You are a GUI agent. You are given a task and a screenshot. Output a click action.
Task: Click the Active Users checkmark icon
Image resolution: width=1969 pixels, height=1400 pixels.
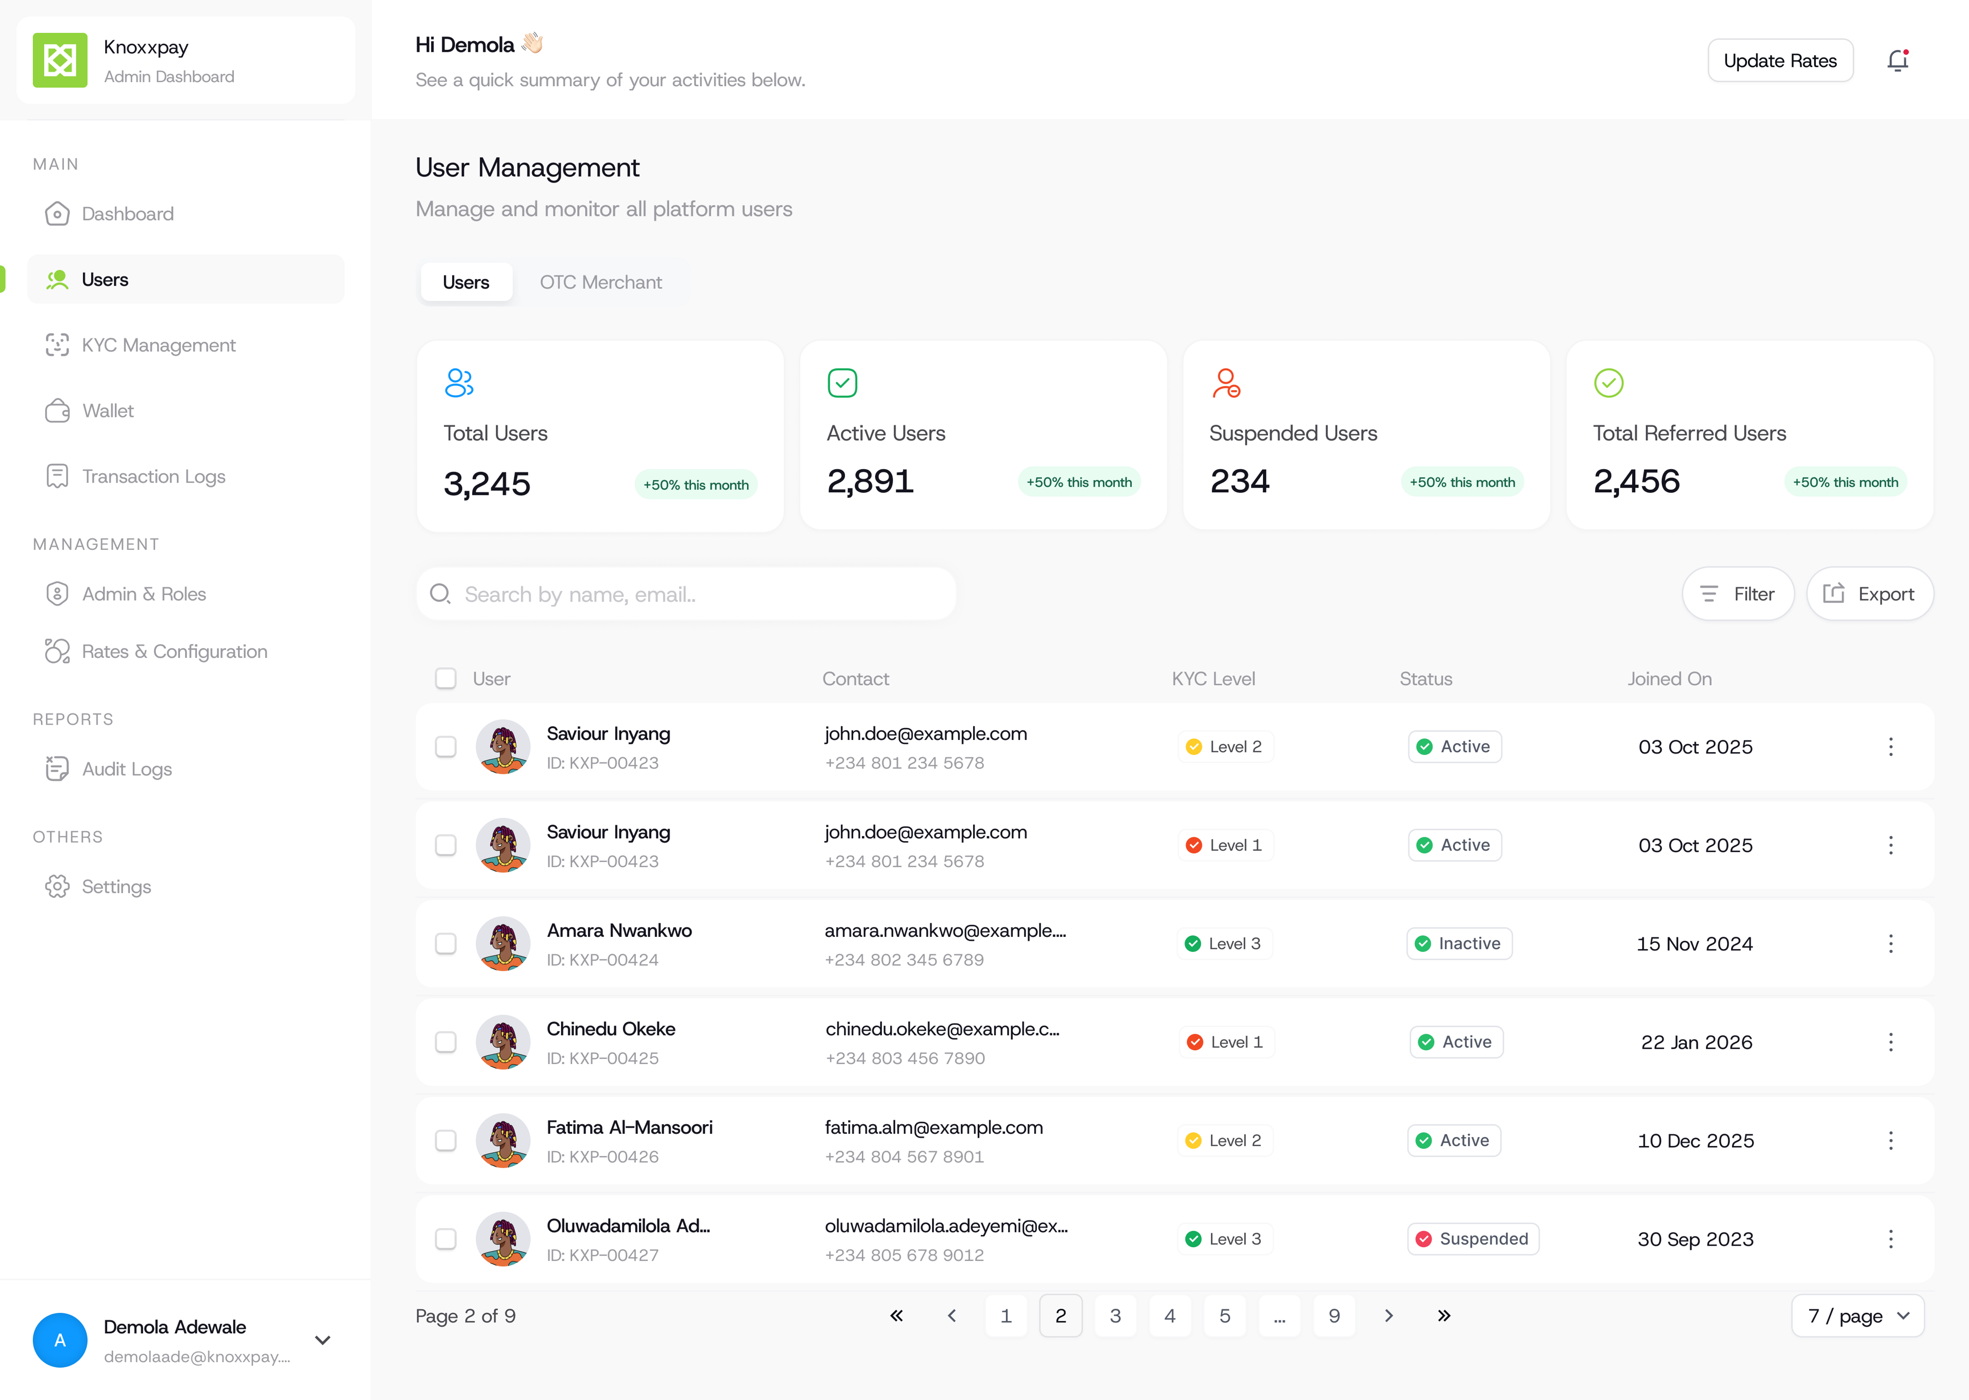coord(842,383)
